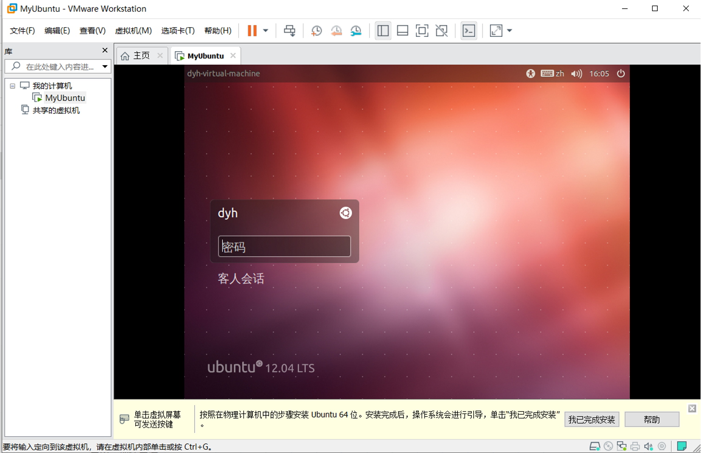Open session options gear on login box
701x453 pixels.
coord(345,213)
